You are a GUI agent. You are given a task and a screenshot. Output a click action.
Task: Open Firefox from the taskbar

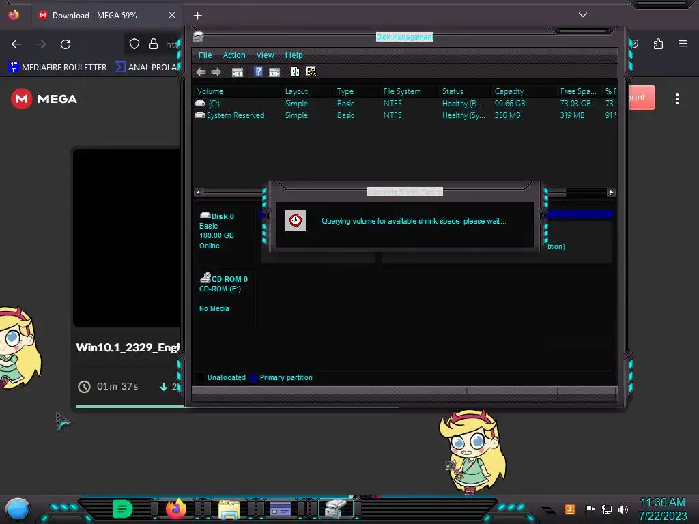(175, 509)
